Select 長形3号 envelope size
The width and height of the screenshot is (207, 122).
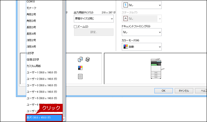(x=44, y=27)
